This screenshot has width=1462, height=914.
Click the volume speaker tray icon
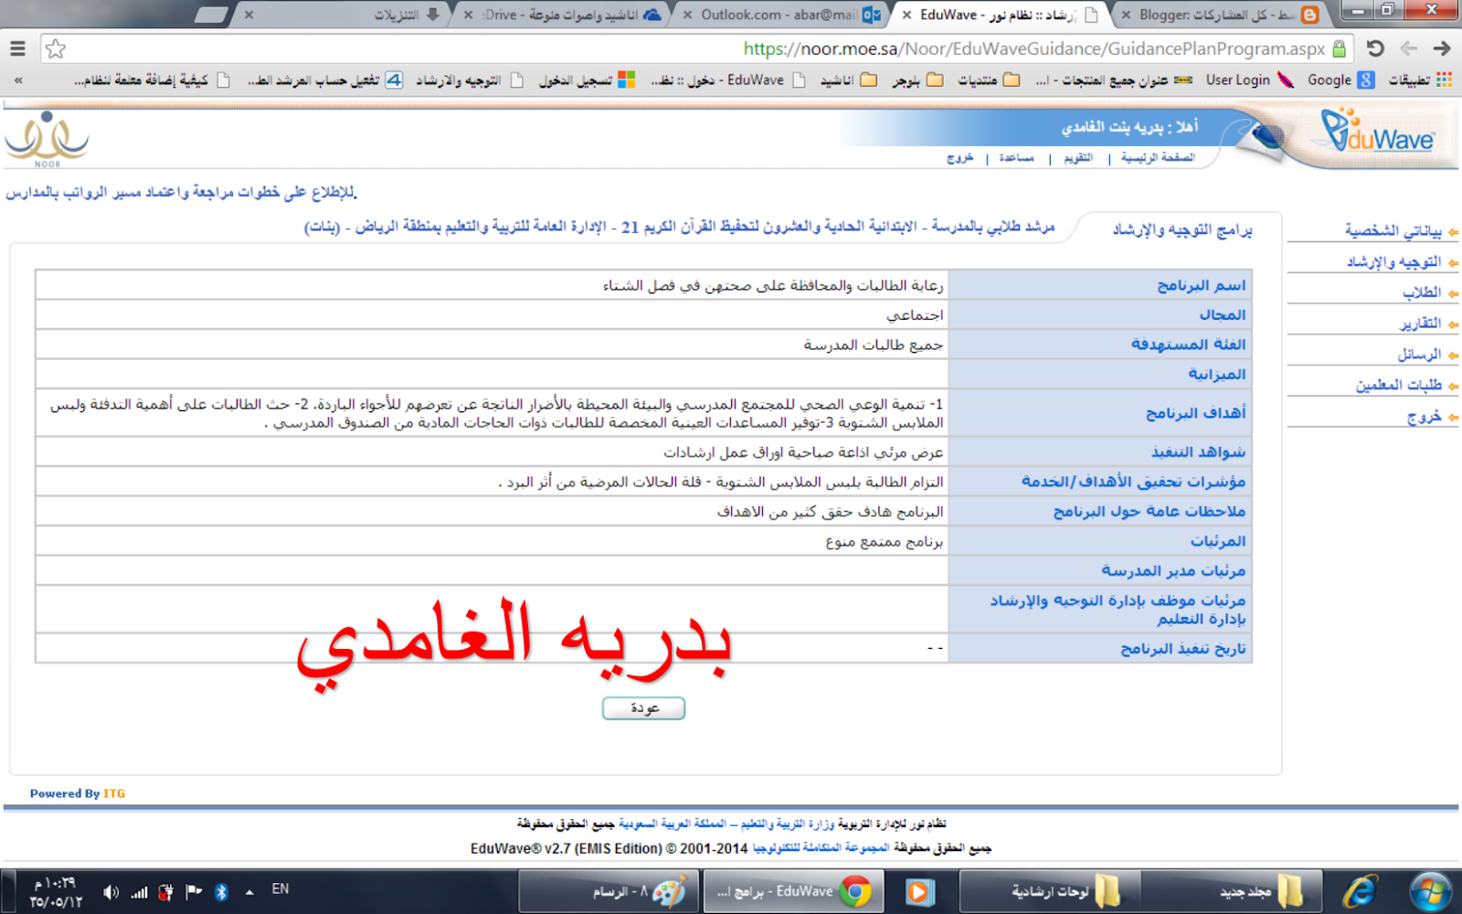[111, 892]
